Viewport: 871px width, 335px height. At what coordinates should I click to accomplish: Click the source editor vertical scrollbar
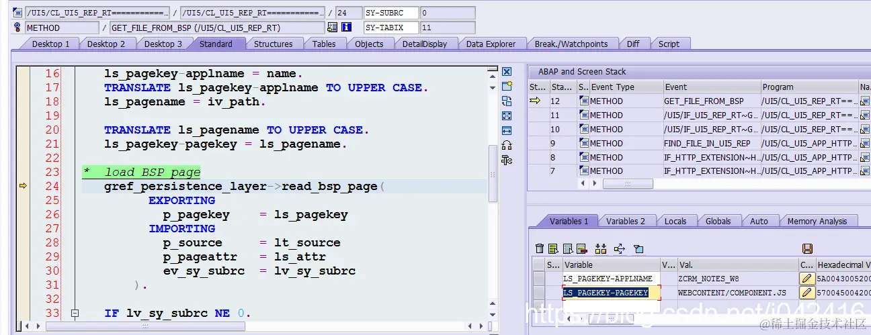point(493,175)
